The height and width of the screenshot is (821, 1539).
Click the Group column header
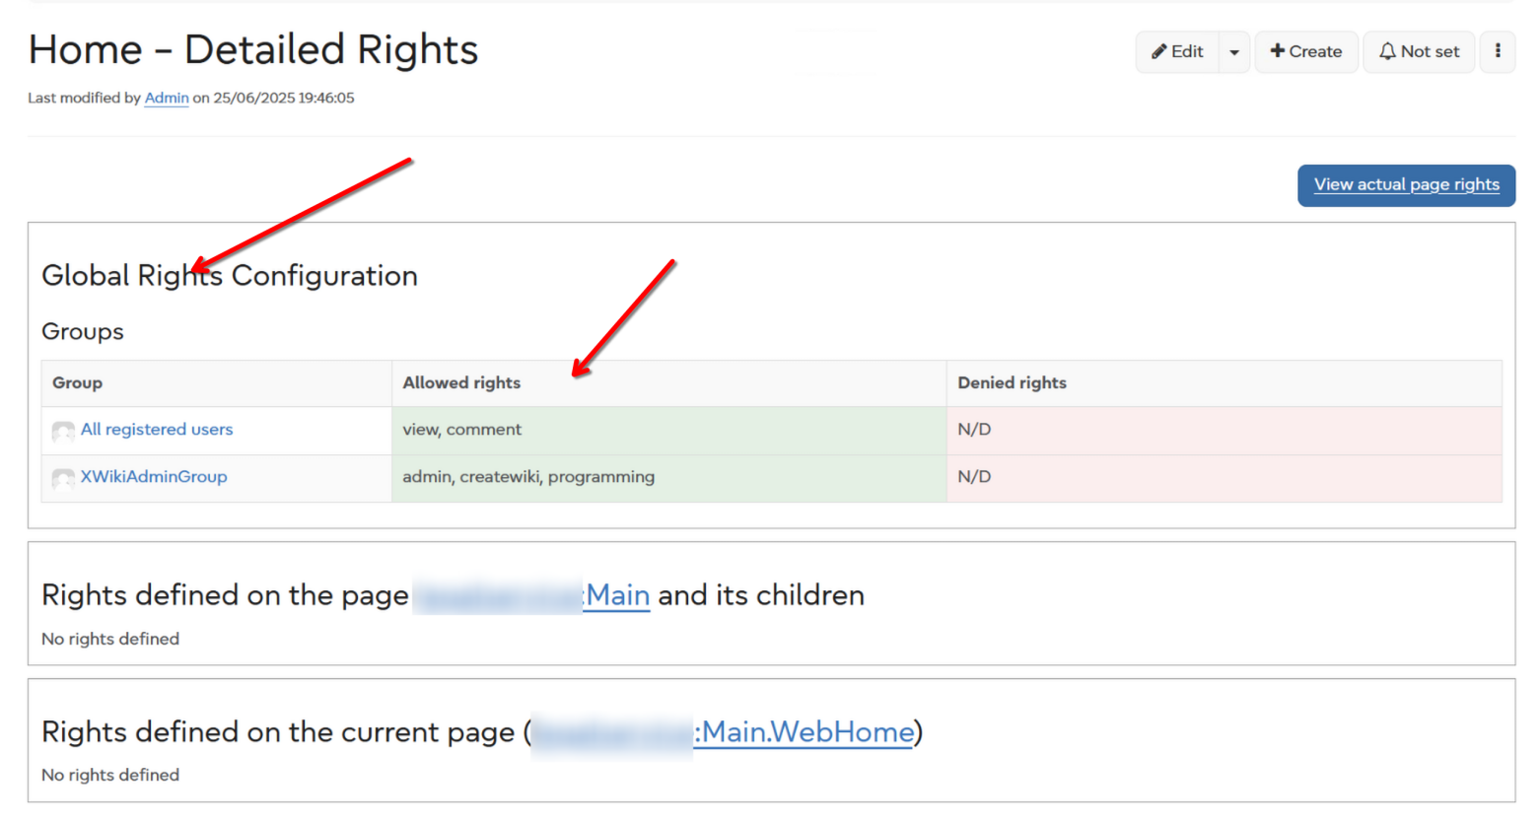point(77,383)
